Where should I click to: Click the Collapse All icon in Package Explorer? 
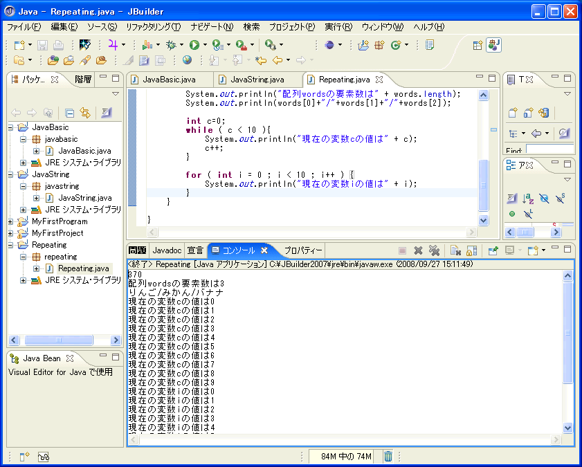coord(69,113)
